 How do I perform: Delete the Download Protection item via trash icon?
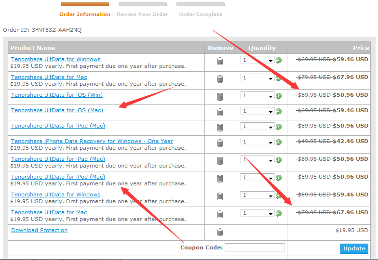pos(220,232)
